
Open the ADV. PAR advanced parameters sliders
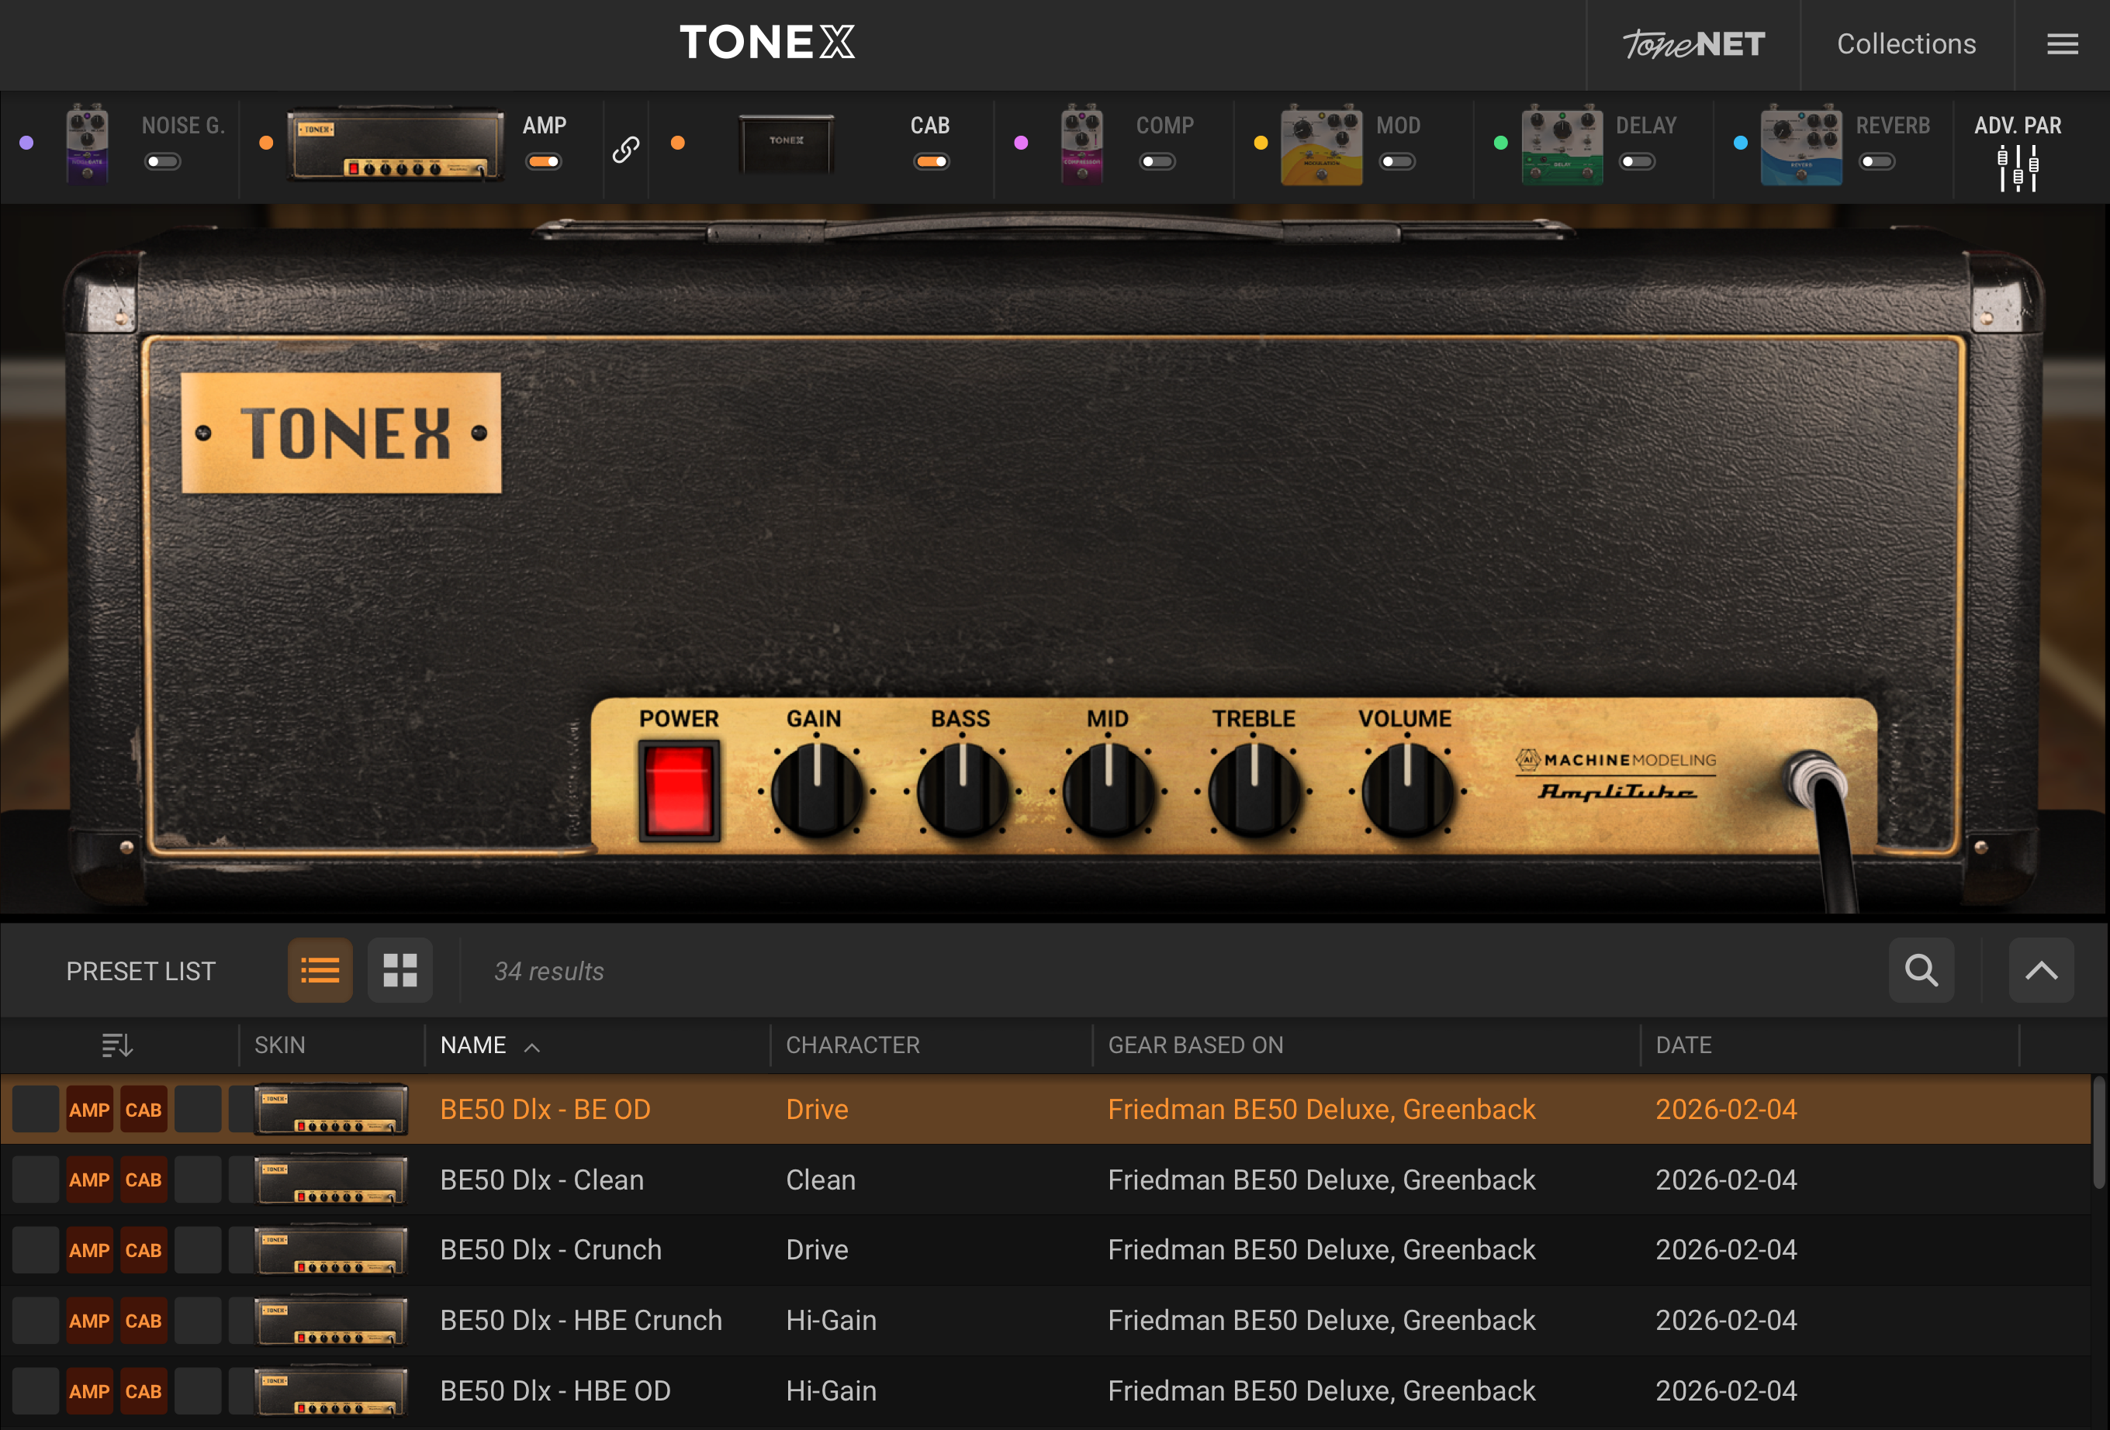[x=2018, y=168]
